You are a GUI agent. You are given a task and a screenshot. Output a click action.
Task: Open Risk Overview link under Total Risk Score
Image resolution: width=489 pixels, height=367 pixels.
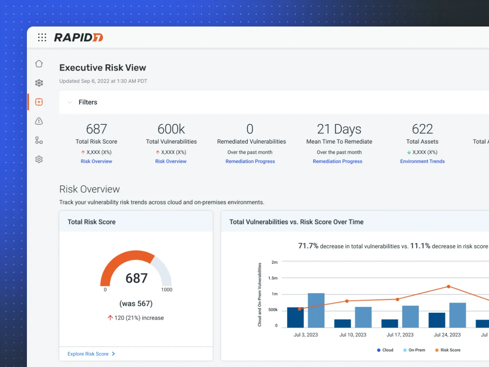click(96, 161)
